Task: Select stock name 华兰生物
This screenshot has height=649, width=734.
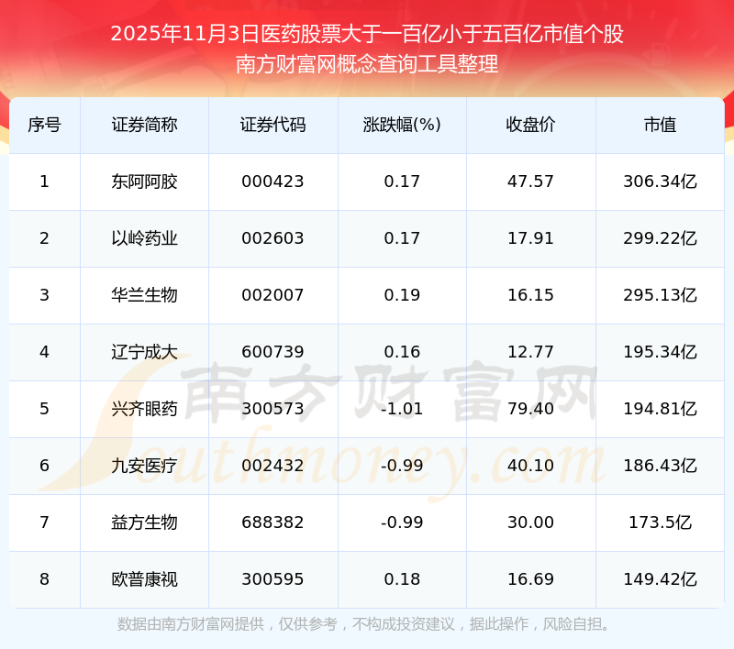Action: point(144,295)
